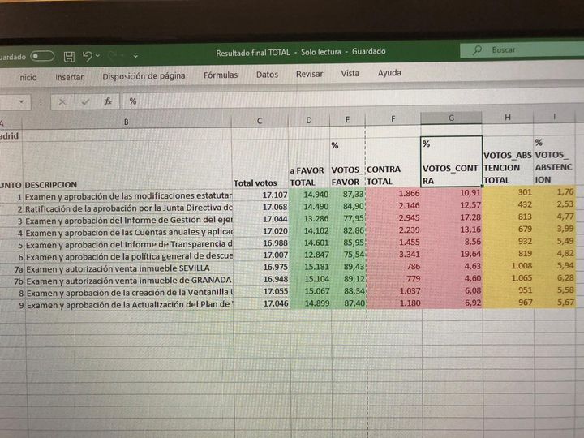This screenshot has height=438, width=584.
Task: Click the Undo arrow icon
Action: point(87,57)
